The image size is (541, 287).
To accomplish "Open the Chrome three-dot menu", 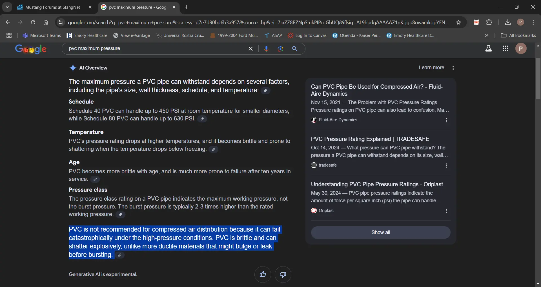I will point(533,22).
